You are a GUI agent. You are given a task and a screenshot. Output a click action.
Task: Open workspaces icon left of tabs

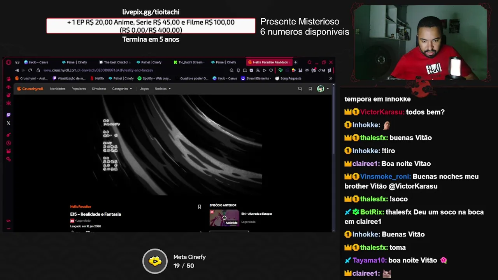[x=17, y=62]
